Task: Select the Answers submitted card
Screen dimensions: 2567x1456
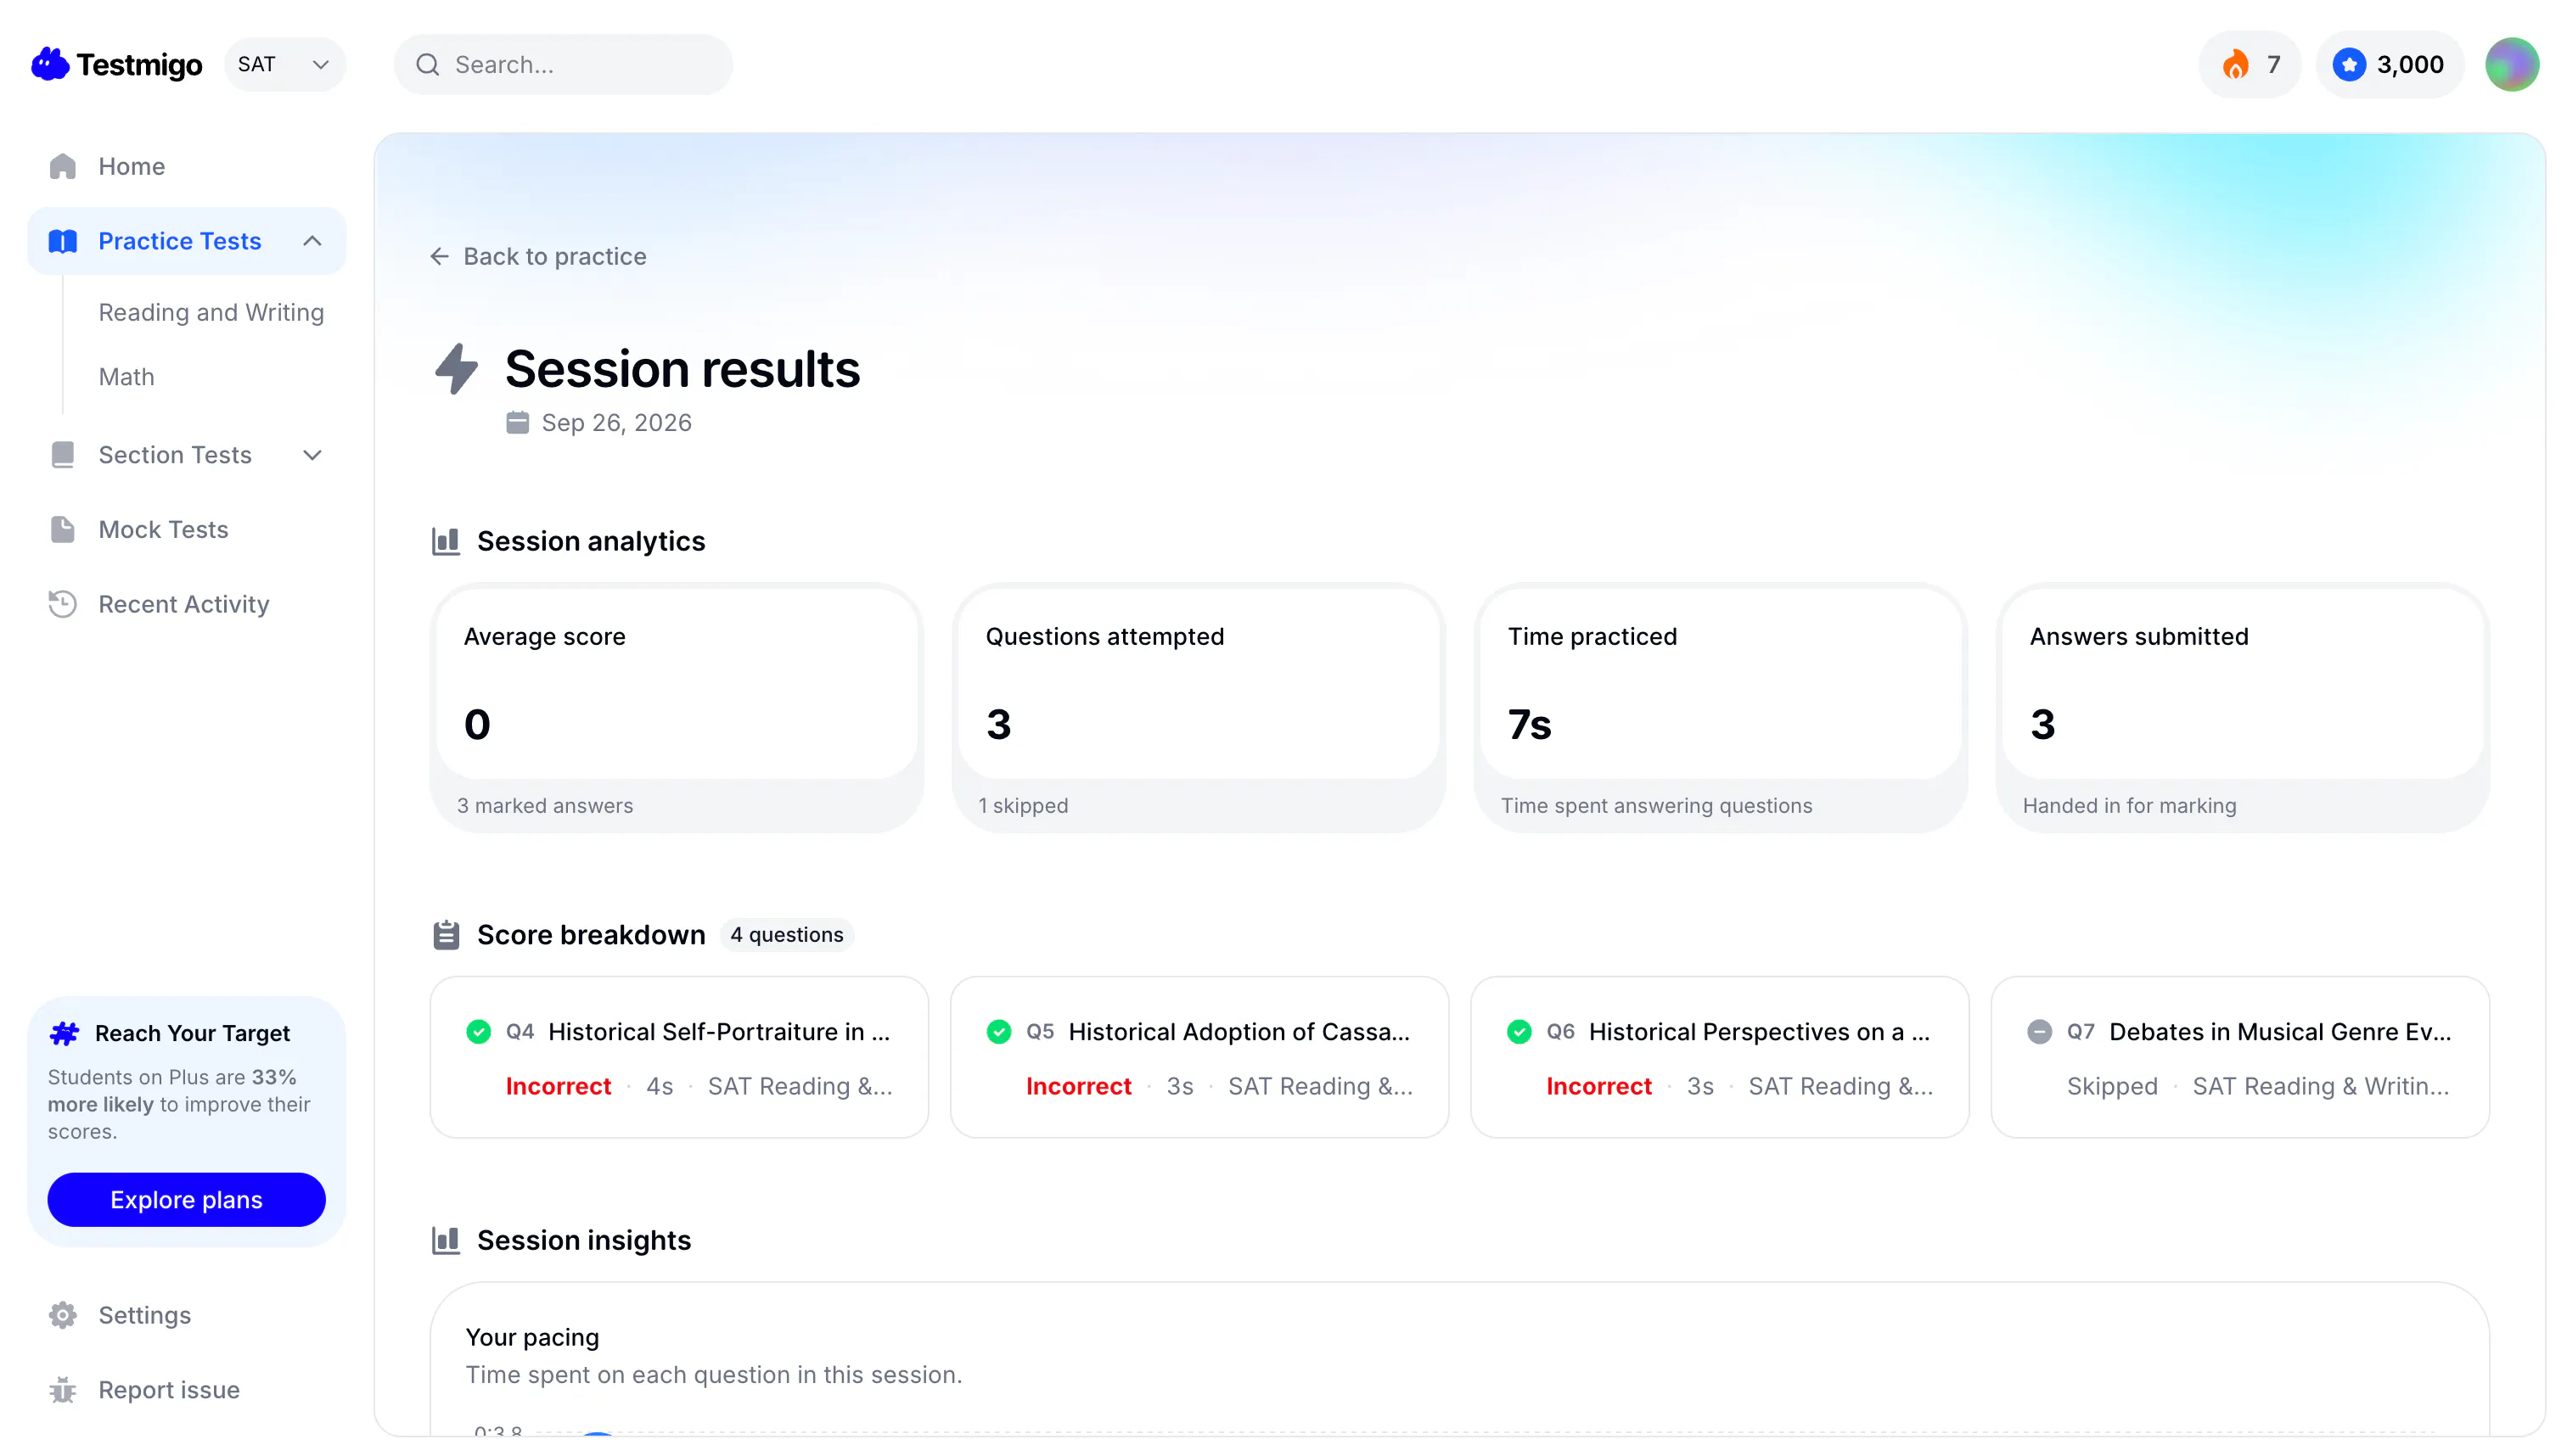Action: click(2242, 708)
